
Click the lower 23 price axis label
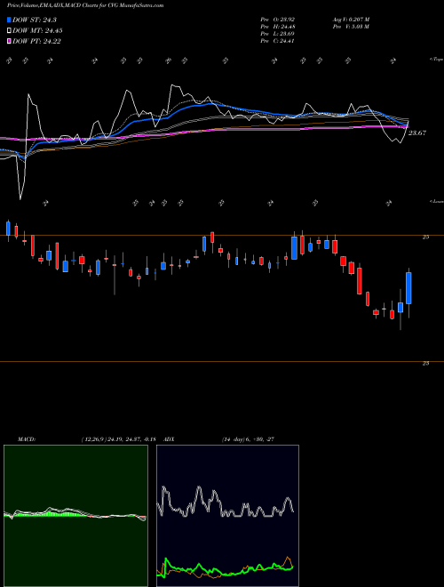[426, 363]
